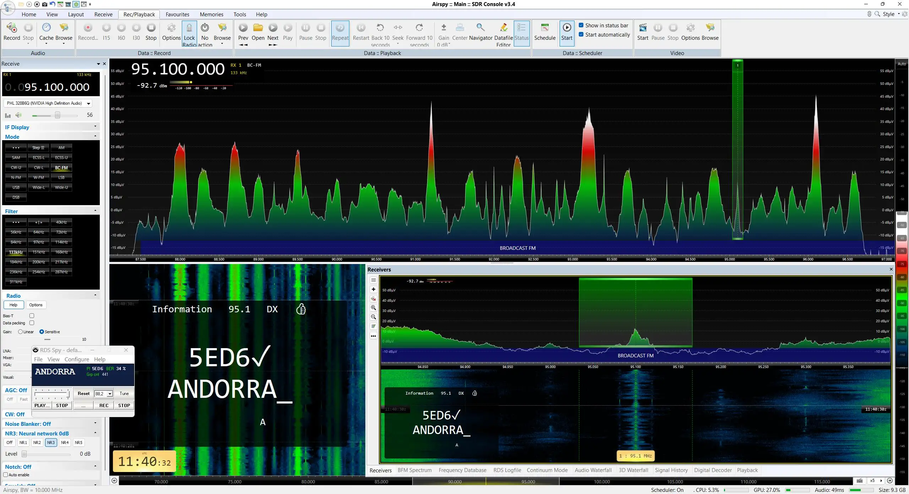The height and width of the screenshot is (494, 909).
Task: Click the speaker mute icon beside the volume slider
Action: point(18,115)
